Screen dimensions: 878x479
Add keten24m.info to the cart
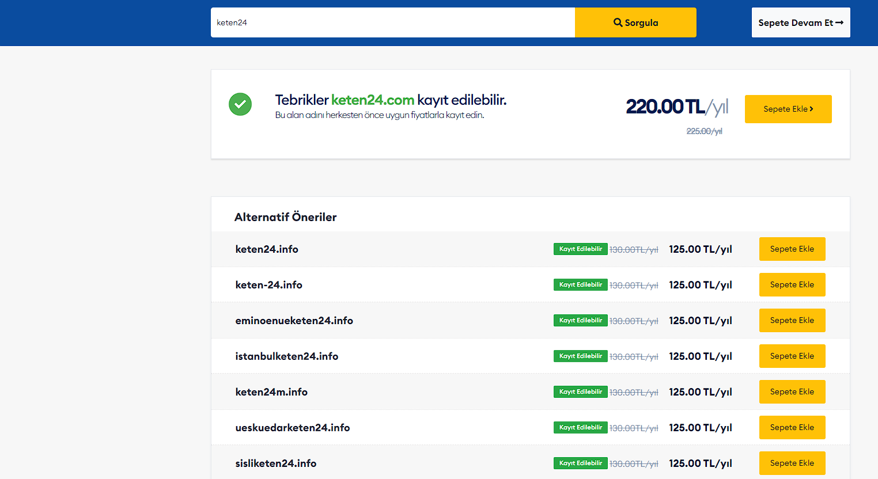click(792, 391)
